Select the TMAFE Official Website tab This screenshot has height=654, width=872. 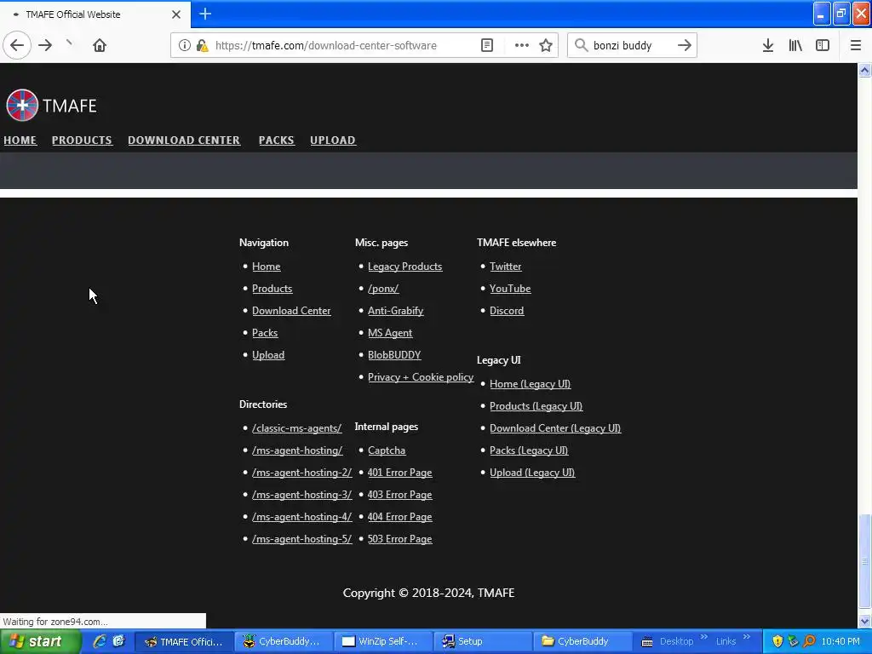[x=95, y=14]
